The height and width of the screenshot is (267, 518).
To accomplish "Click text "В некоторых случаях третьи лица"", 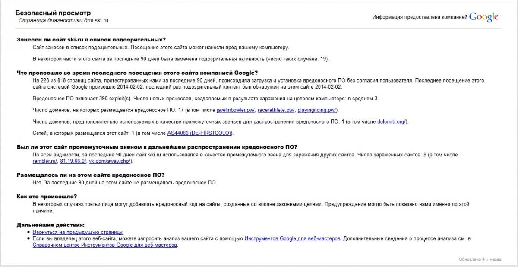I will pos(251,207).
